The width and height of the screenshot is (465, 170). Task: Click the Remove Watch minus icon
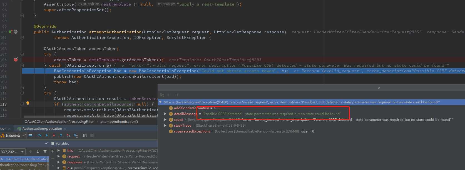coord(53,158)
